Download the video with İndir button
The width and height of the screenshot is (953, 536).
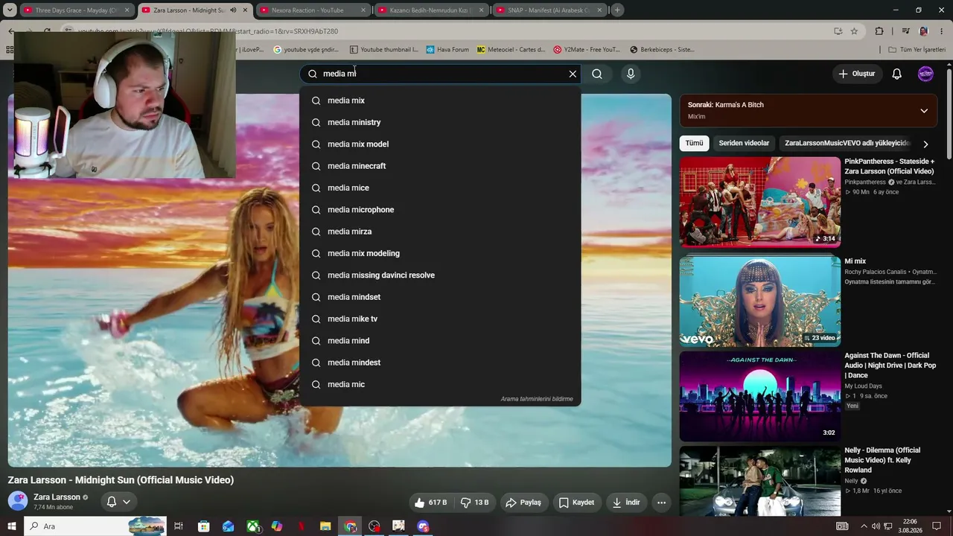[626, 502]
